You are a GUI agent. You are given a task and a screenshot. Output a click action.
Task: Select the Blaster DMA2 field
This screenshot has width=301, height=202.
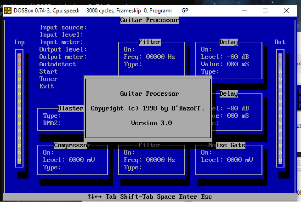point(52,123)
